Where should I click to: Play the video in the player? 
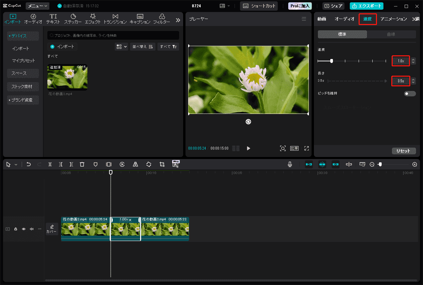pos(248,148)
